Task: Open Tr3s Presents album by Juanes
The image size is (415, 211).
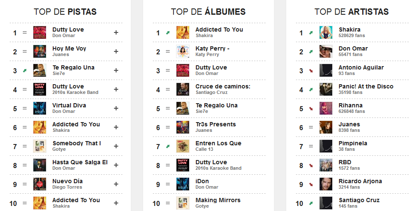Action: 216,124
